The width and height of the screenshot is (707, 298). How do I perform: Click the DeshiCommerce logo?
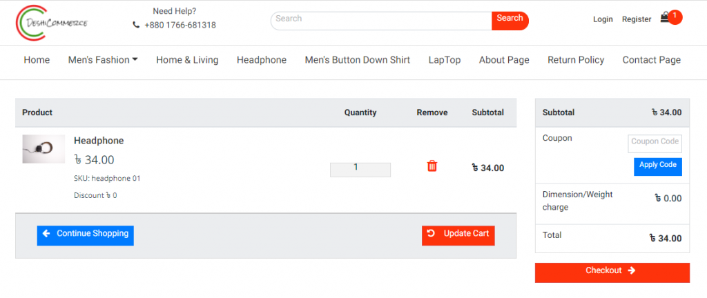(51, 23)
